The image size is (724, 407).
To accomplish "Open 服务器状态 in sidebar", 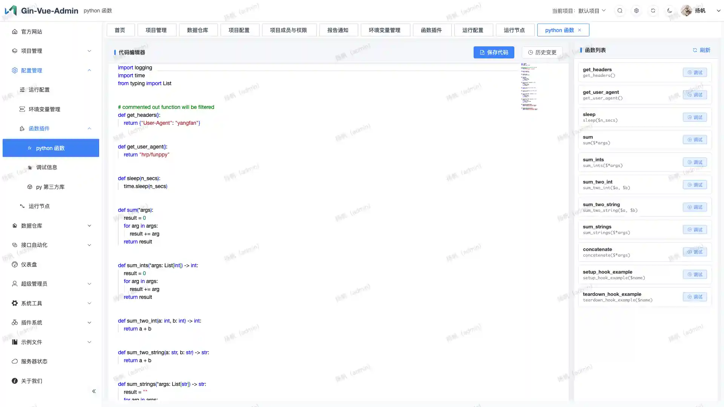I will (34, 361).
